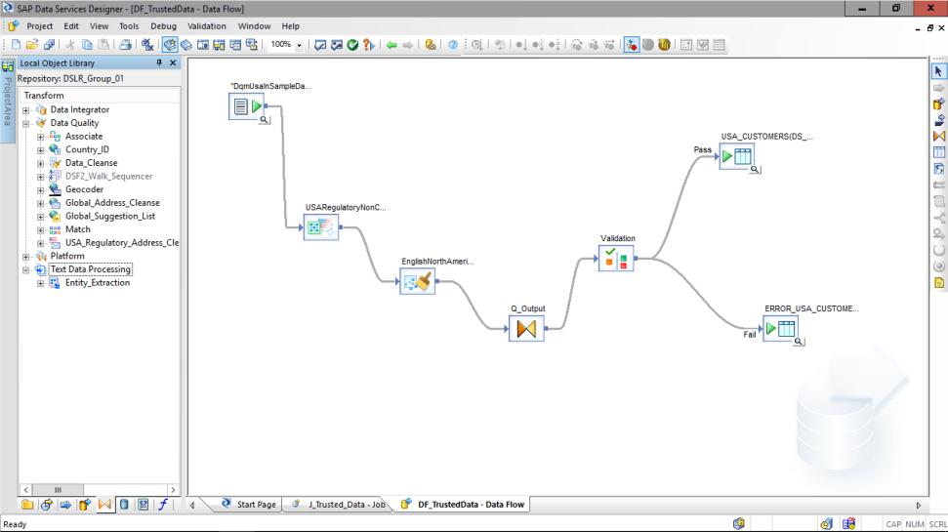948x532 pixels.
Task: Expand the Country_ID transform node
Action: pos(40,150)
